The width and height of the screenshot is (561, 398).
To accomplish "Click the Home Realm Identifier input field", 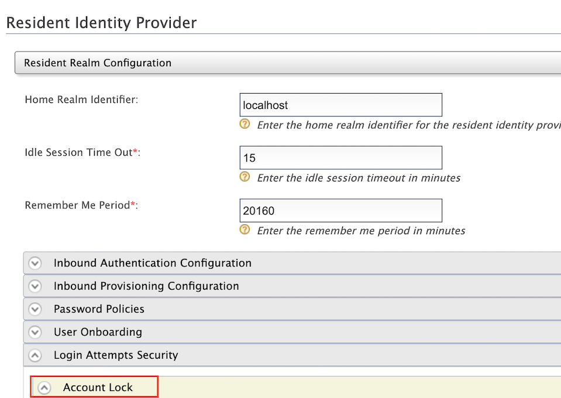I will (341, 105).
